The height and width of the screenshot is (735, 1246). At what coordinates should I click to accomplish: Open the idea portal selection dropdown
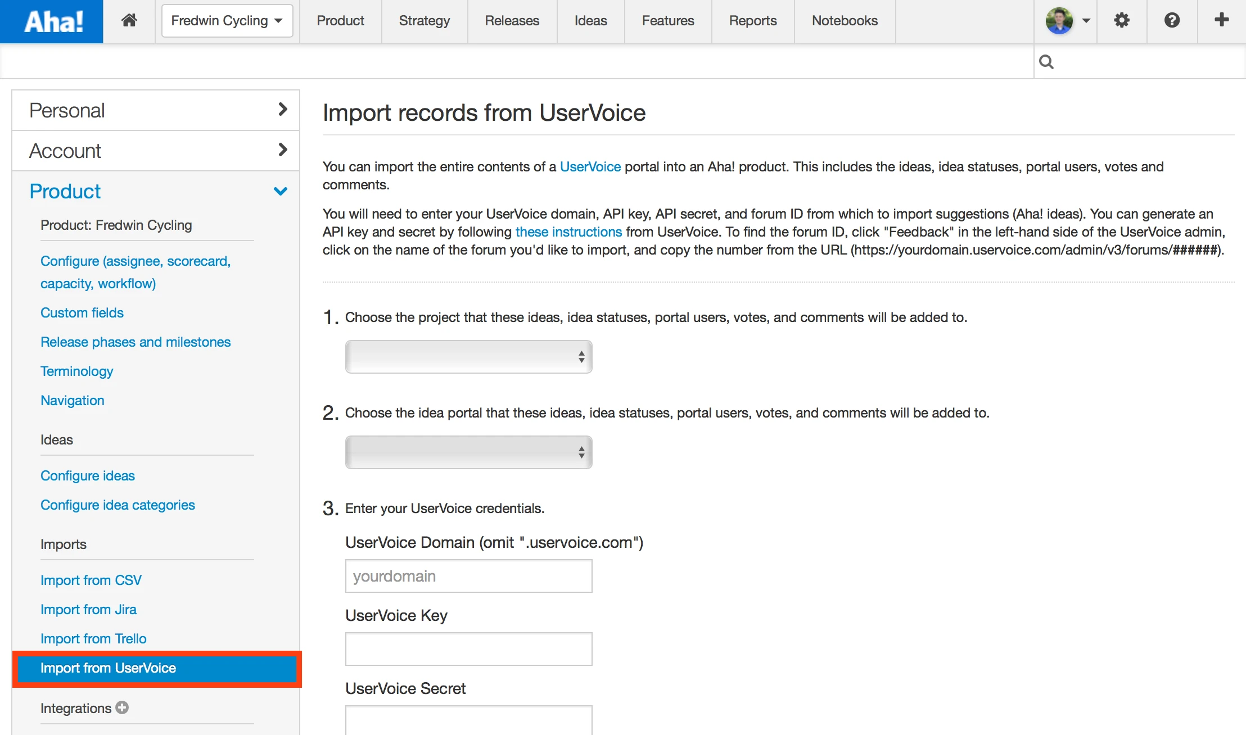(x=468, y=452)
